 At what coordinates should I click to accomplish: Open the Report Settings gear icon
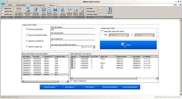[82, 12]
